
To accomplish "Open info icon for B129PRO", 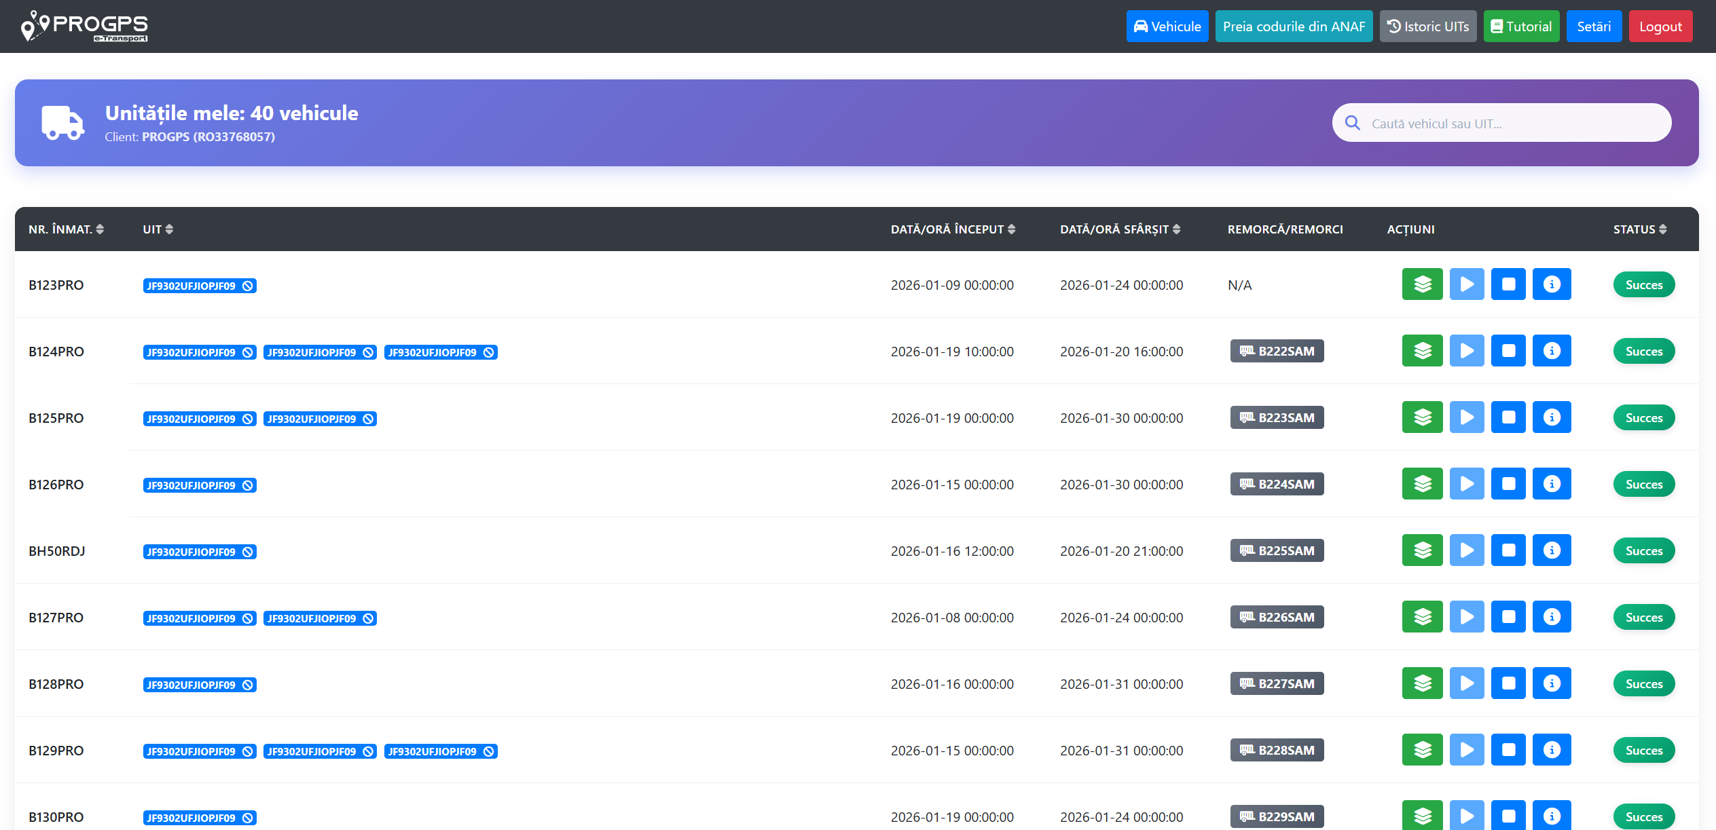I will click(x=1552, y=750).
